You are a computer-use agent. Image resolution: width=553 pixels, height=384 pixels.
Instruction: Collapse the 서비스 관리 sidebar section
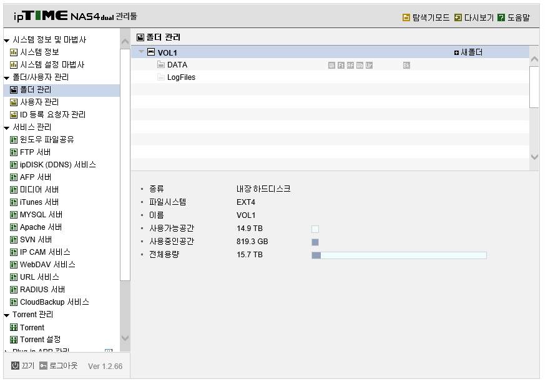tap(6, 128)
